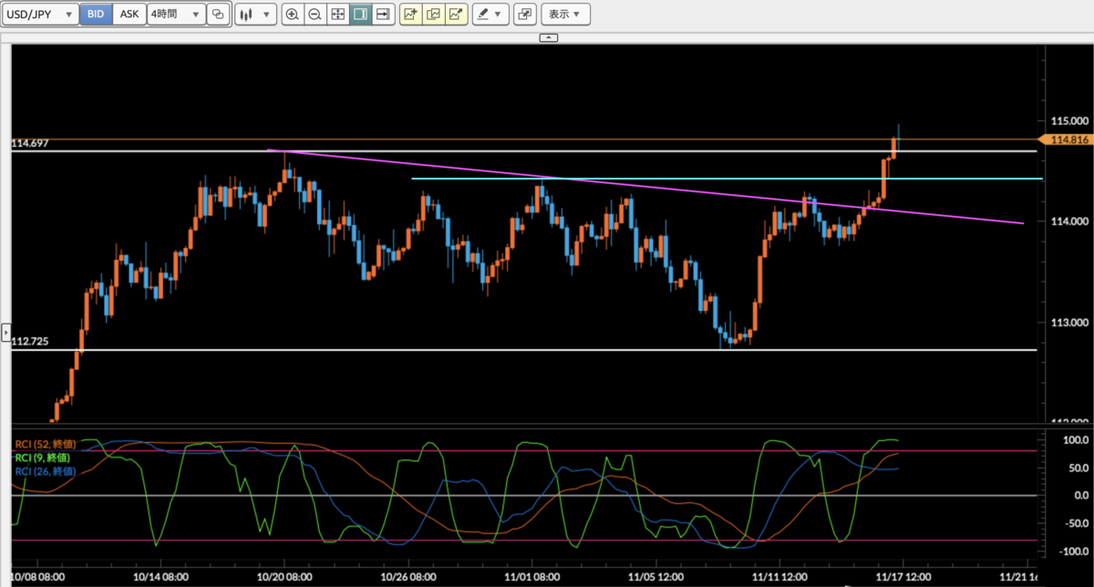This screenshot has width=1094, height=587.
Task: Click the fit chart to screen icon
Action: click(337, 14)
